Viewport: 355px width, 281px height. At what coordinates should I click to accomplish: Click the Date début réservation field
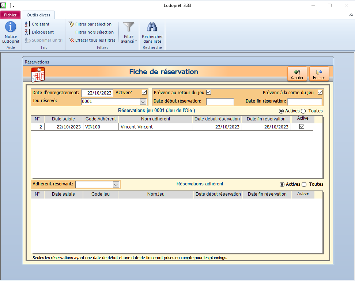220,101
